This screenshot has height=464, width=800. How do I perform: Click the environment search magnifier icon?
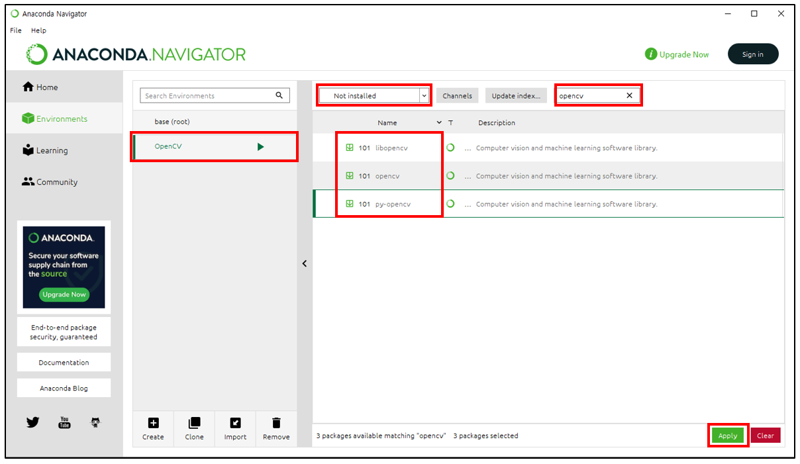pyautogui.click(x=279, y=95)
